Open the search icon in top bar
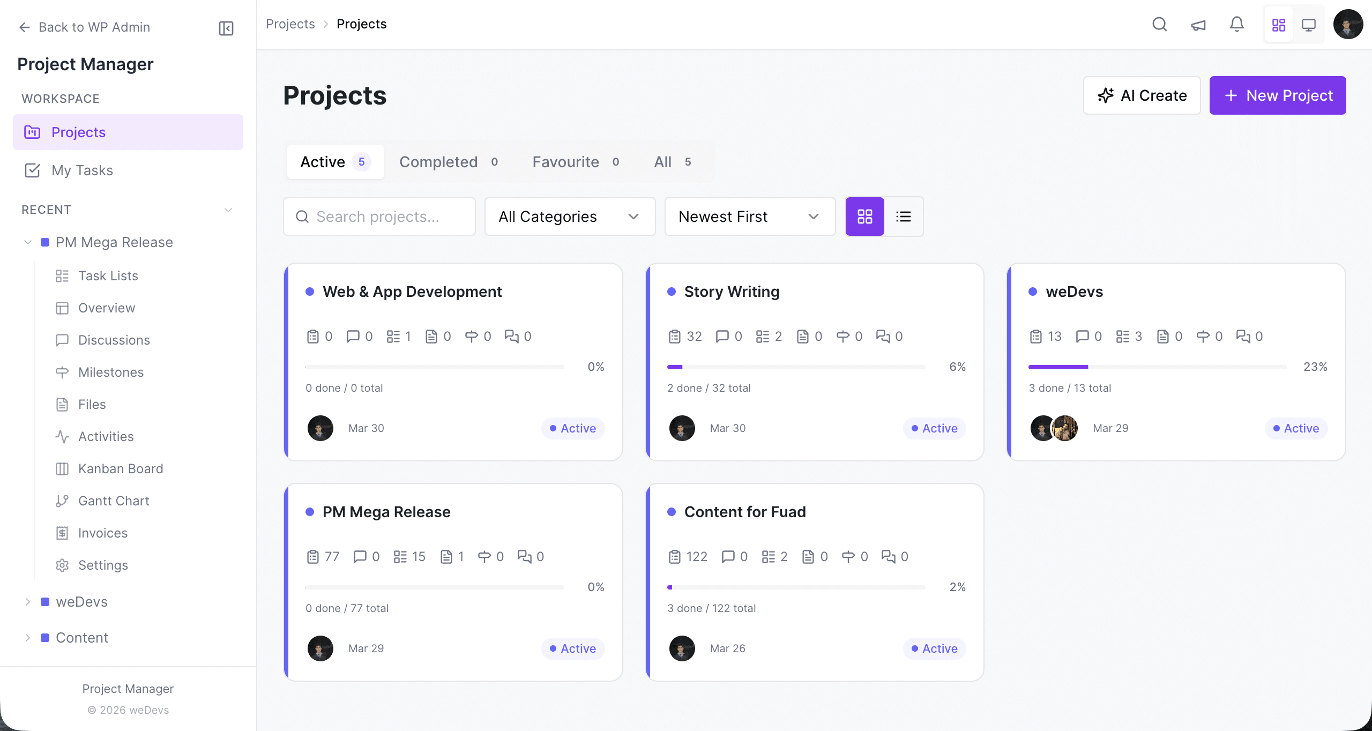 pyautogui.click(x=1160, y=24)
